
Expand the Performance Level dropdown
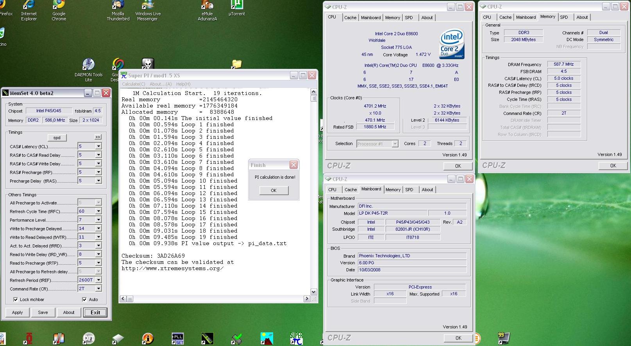click(98, 220)
